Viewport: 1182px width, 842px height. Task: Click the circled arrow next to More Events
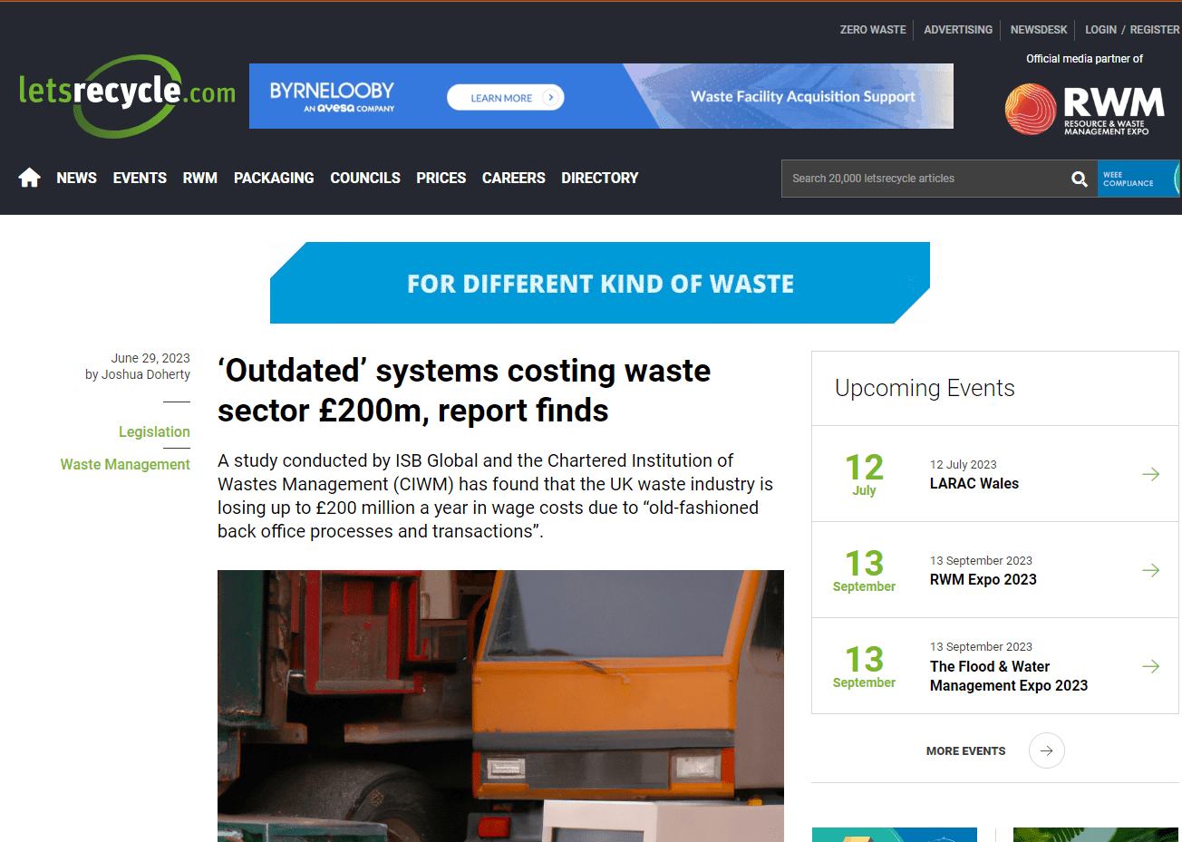click(x=1046, y=750)
